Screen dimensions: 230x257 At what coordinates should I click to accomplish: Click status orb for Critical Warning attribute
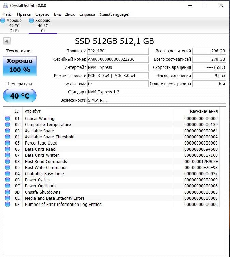coord(7,119)
